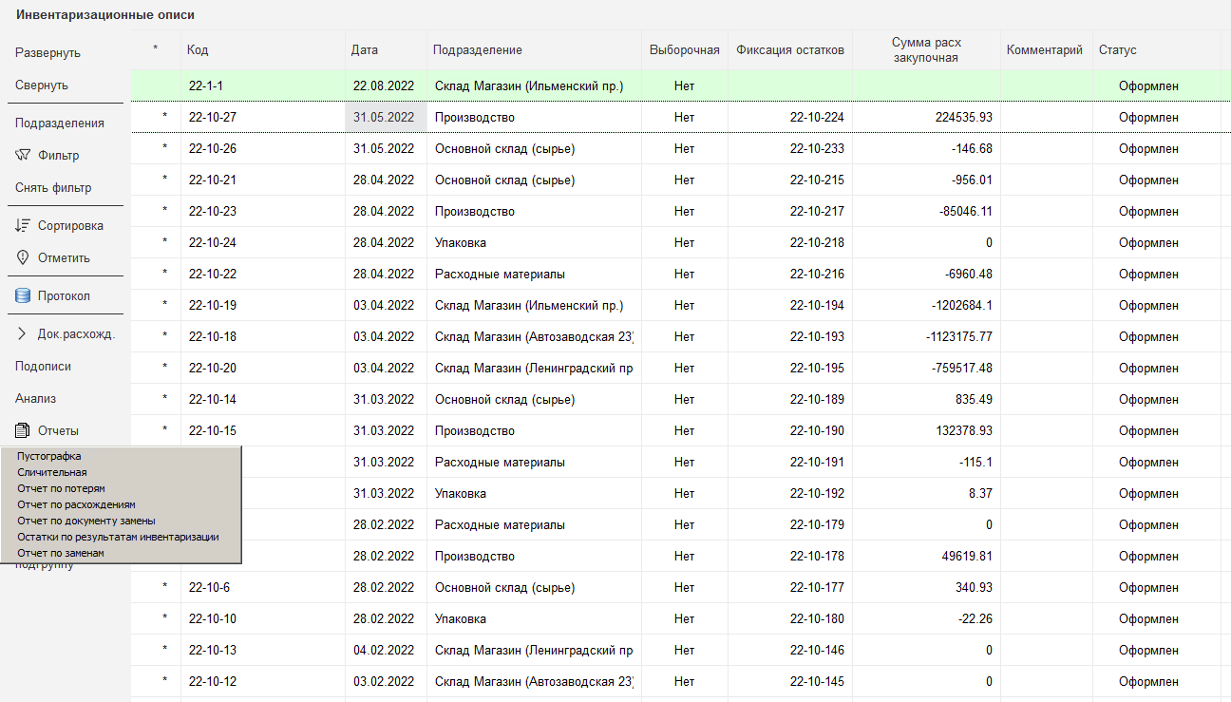Click the database icon beside Протокол
The height and width of the screenshot is (702, 1231).
coord(23,295)
